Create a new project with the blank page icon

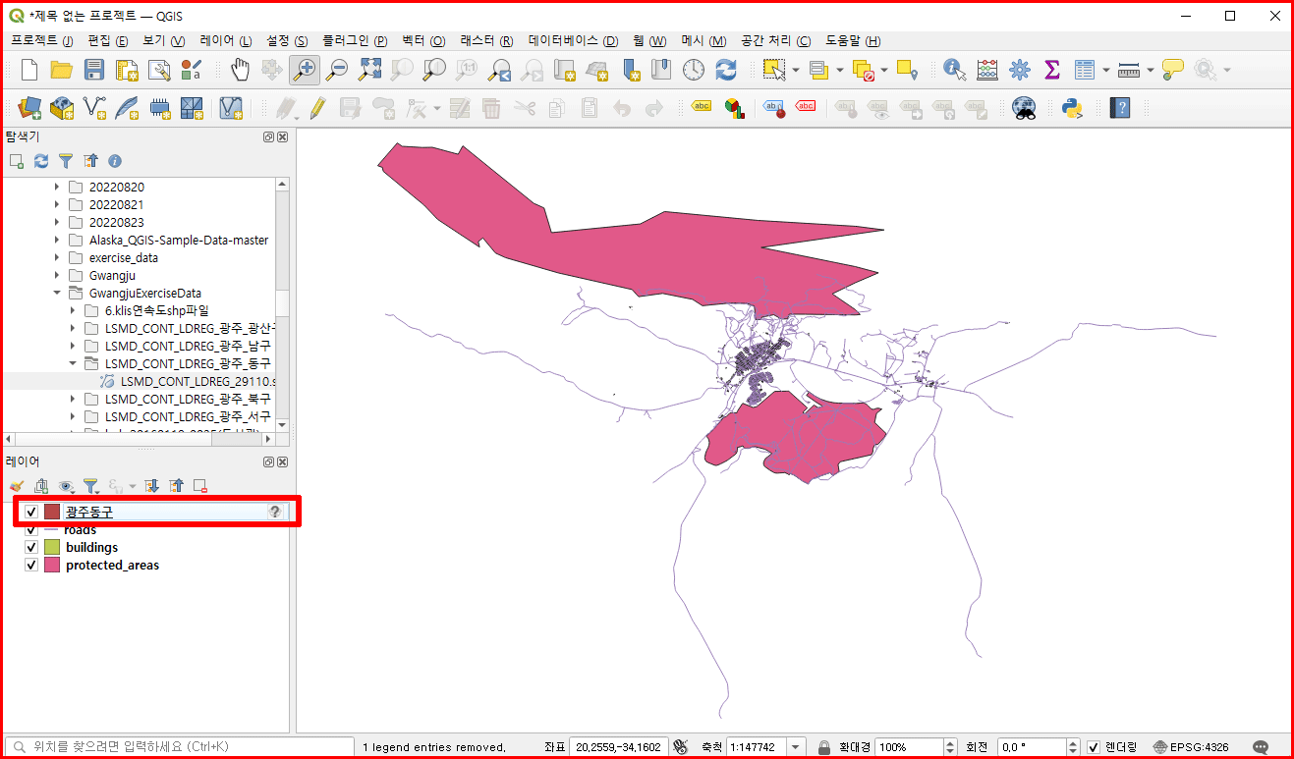(x=29, y=70)
